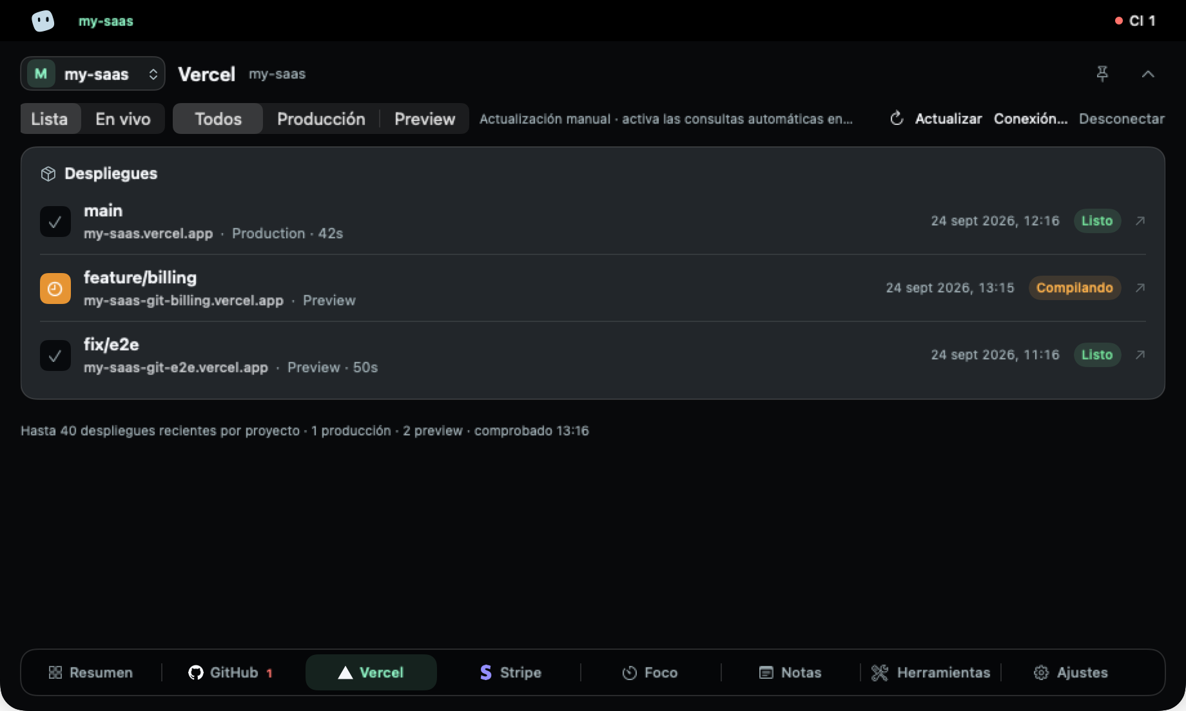Viewport: 1186px width, 711px height.
Task: Open Conexión… settings
Action: [1031, 118]
